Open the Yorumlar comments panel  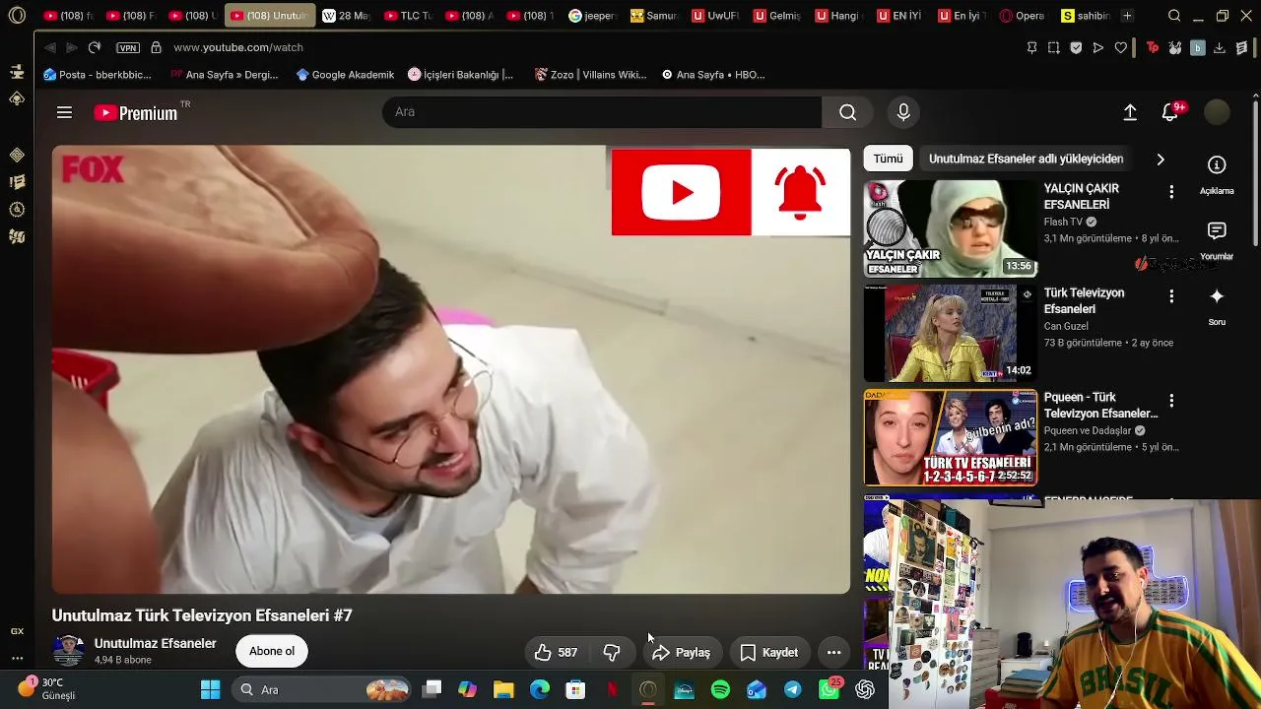(x=1217, y=239)
